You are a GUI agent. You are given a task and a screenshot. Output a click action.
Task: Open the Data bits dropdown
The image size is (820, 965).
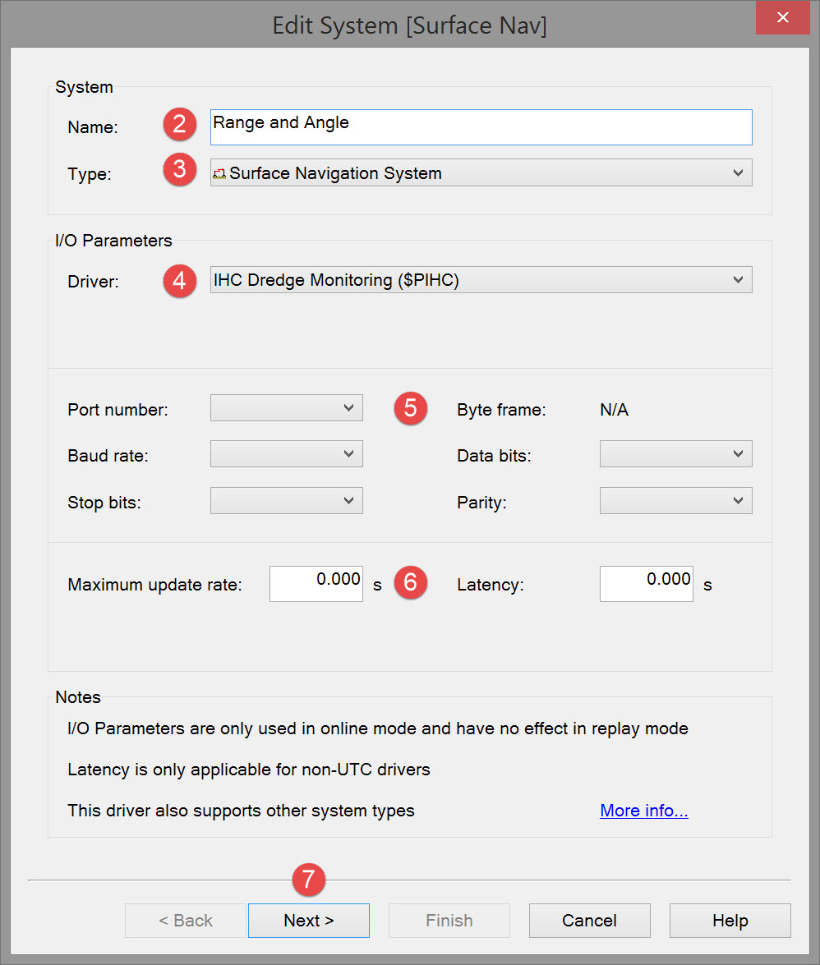675,454
